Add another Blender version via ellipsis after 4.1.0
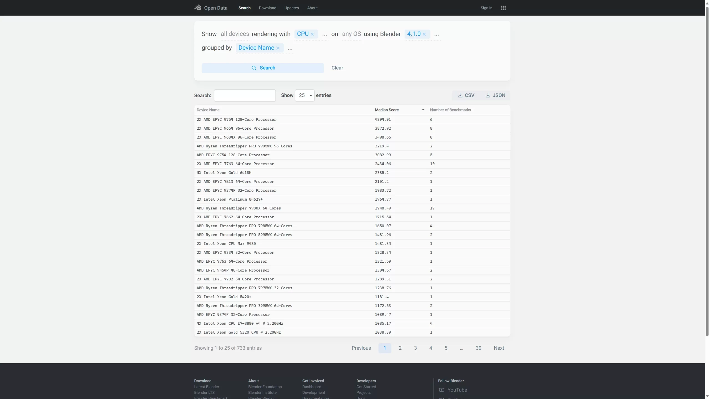 (x=436, y=35)
